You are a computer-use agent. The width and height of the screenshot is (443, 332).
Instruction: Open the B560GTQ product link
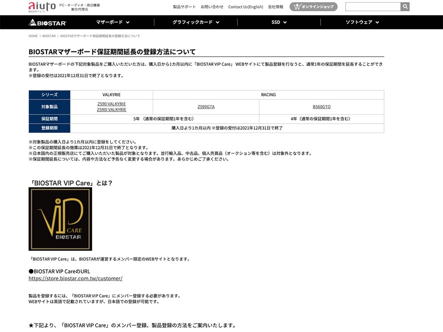tap(321, 107)
